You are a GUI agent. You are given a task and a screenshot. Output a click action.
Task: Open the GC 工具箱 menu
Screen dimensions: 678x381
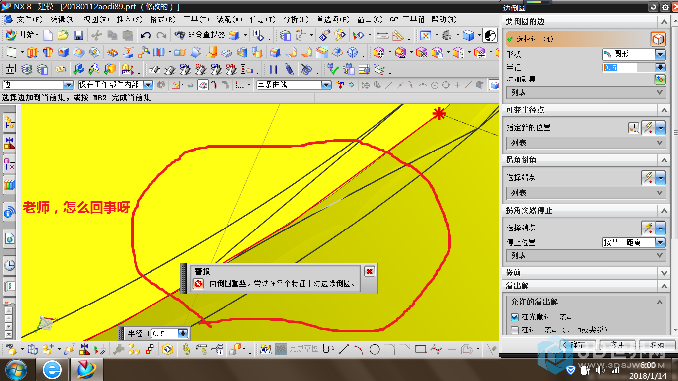point(407,20)
